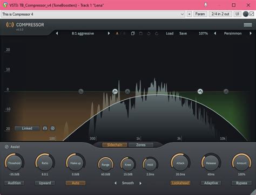Toggle the Assist feature
The width and height of the screenshot is (256, 195).
click(12, 147)
